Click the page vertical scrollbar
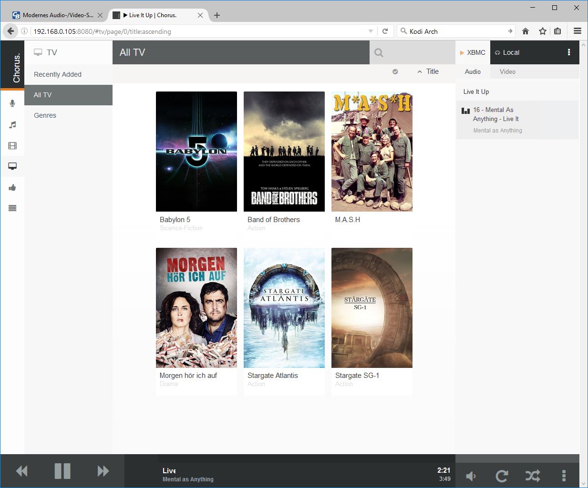 click(584, 264)
